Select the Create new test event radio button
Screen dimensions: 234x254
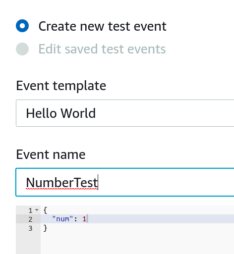click(x=22, y=26)
